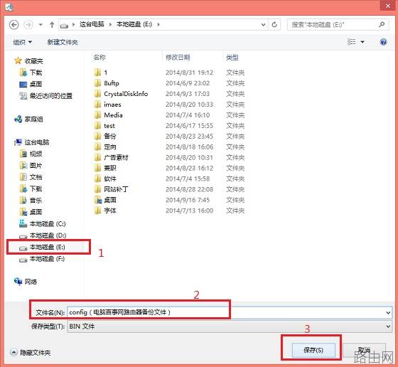The height and width of the screenshot is (367, 398).
Task: Open help with the question mark icon
Action: click(x=383, y=42)
